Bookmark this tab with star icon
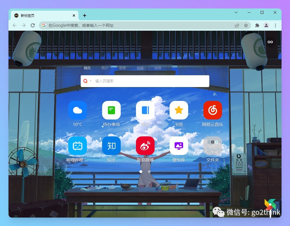The width and height of the screenshot is (290, 226). point(246,25)
